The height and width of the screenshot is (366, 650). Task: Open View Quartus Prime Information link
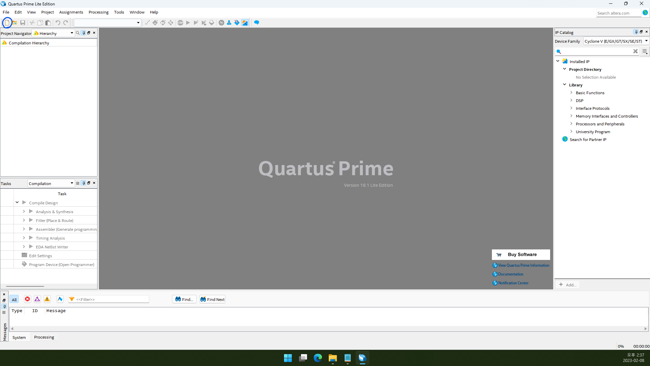point(523,265)
